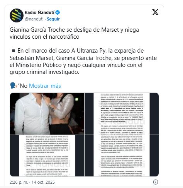Image resolution: width=183 pixels, height=188 pixels.
Task: Click the paragraph mentioning Ministerio Público
Action: [83, 62]
